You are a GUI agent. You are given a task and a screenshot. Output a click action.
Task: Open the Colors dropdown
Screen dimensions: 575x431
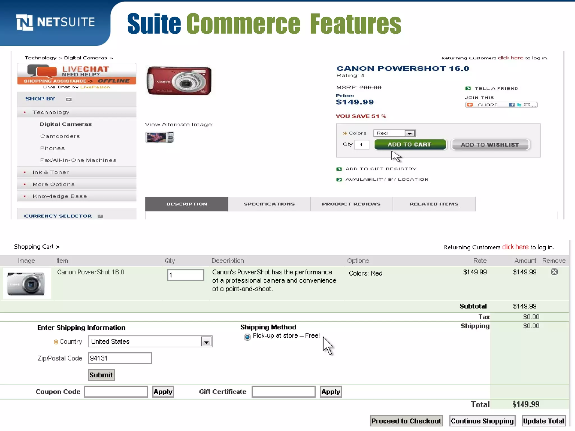[394, 133]
